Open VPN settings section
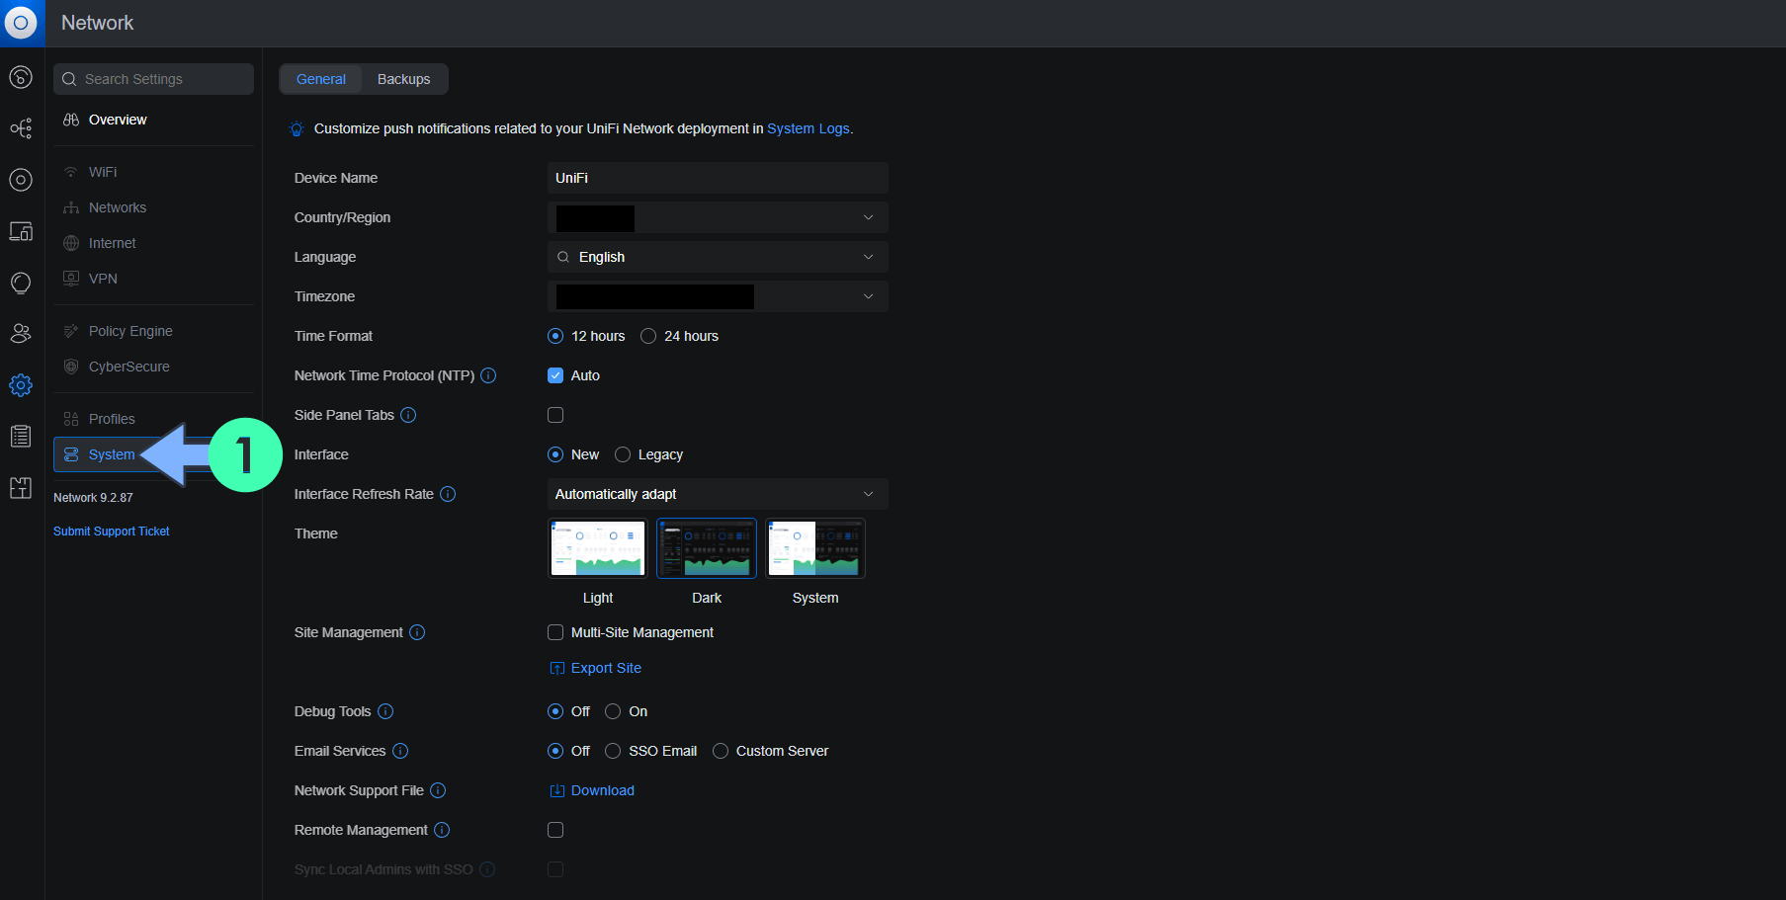This screenshot has width=1786, height=900. click(153, 279)
